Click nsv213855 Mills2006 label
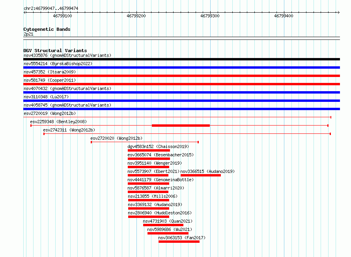The height and width of the screenshot is (257, 351). (x=153, y=196)
